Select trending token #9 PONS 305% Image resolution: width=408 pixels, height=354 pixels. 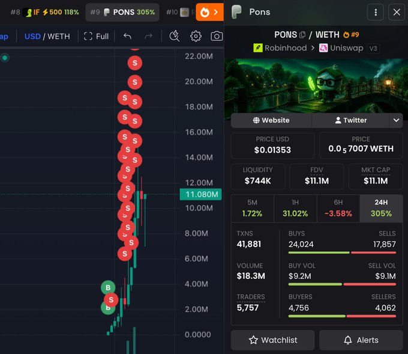122,12
